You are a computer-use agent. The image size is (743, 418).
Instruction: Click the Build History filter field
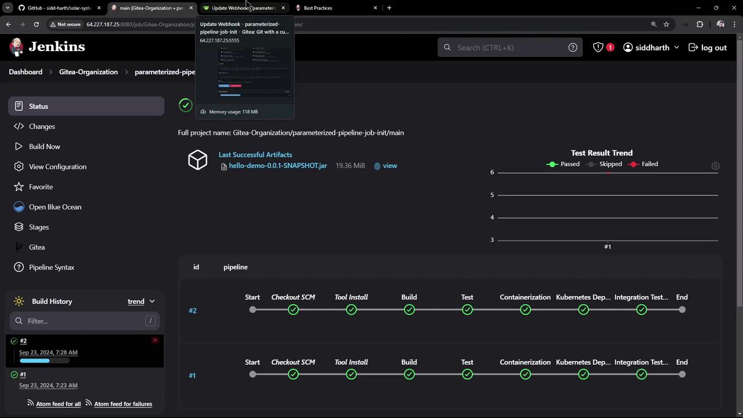[84, 321]
